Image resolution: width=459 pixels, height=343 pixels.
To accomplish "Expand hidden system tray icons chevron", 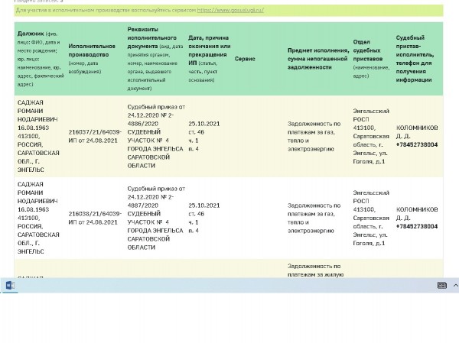I will coord(455,285).
